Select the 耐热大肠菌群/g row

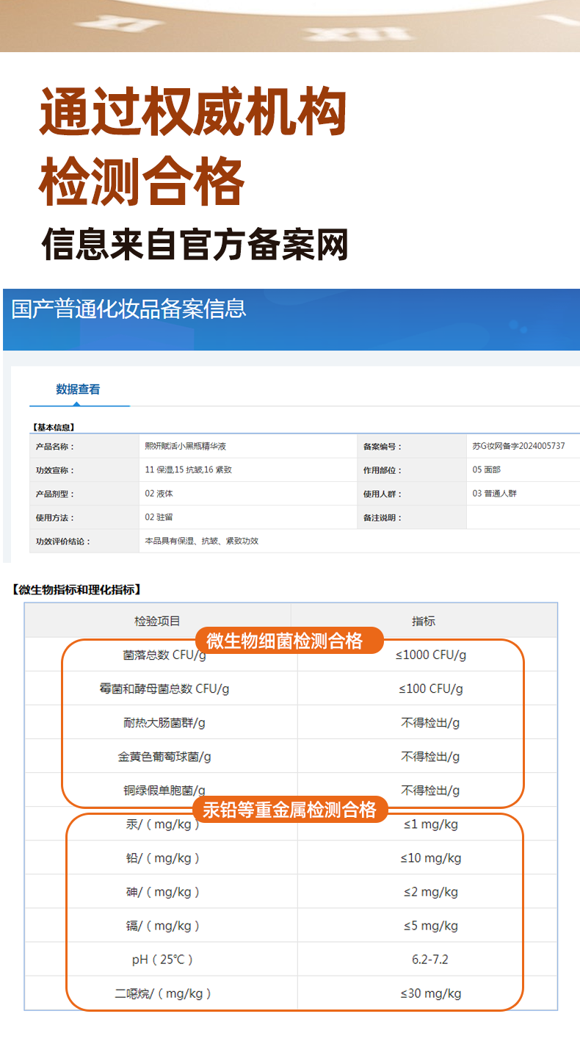[164, 722]
